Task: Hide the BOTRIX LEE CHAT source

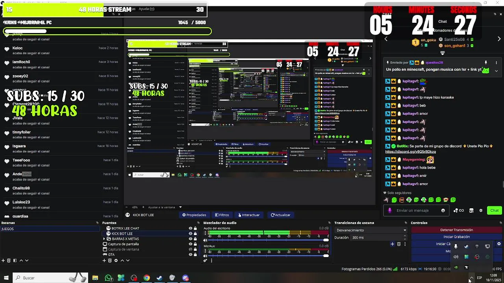Action: (191, 228)
